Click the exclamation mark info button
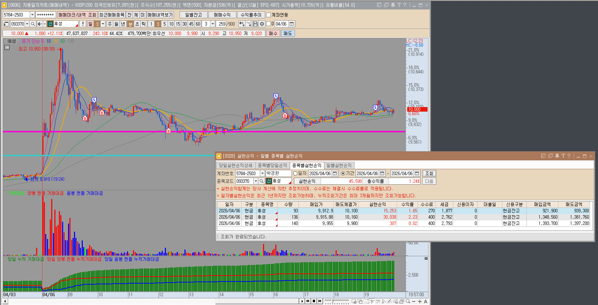This screenshot has height=305, width=598. (x=82, y=24)
